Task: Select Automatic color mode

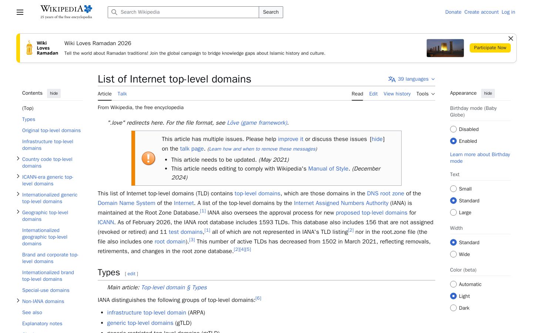Action: [x=453, y=284]
